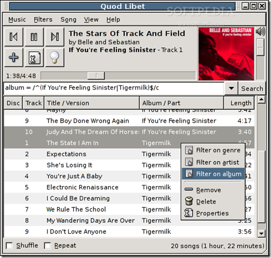The image size is (271, 258).
Task: Sort by Title / Version column header
Action: click(92, 103)
